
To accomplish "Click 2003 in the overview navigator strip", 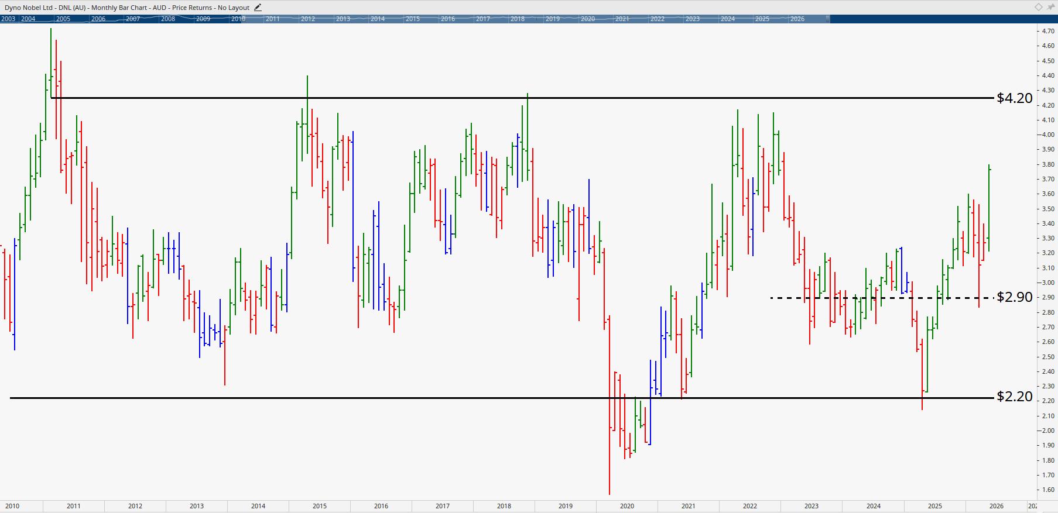I will 8,19.
